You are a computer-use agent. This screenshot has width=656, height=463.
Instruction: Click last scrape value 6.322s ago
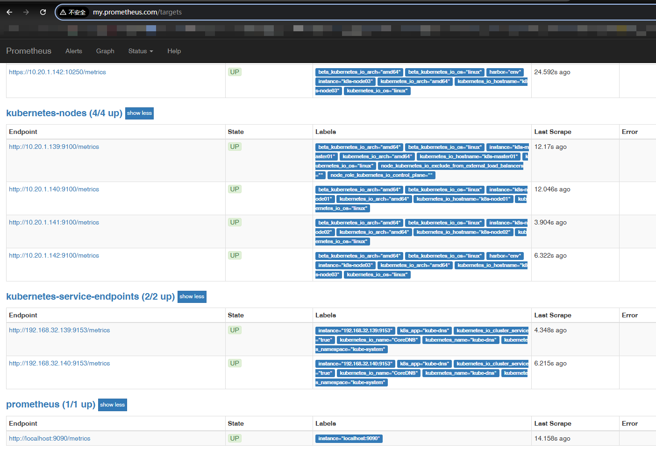point(550,255)
